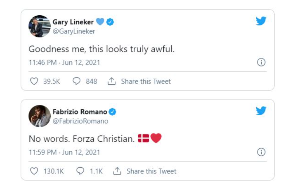Click the Twitter bird icon on Gary Lineker's tweet
The image size is (288, 184).
[x=261, y=21]
